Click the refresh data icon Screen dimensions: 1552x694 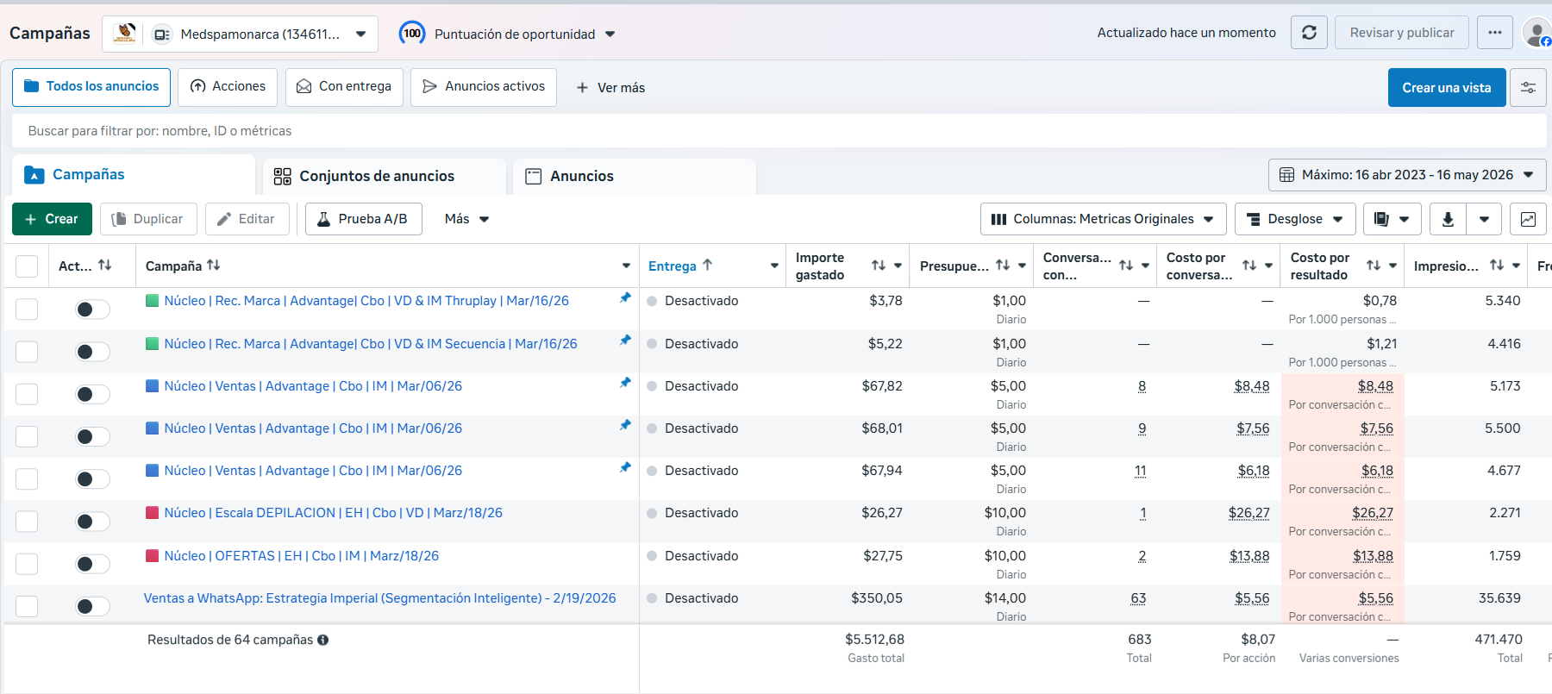[x=1309, y=33]
